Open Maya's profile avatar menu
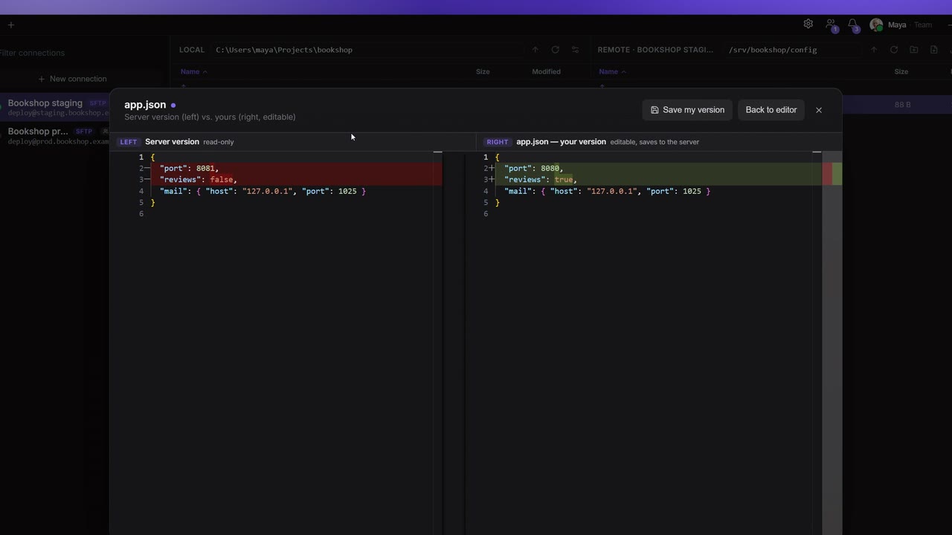Image resolution: width=952 pixels, height=535 pixels. 876,25
